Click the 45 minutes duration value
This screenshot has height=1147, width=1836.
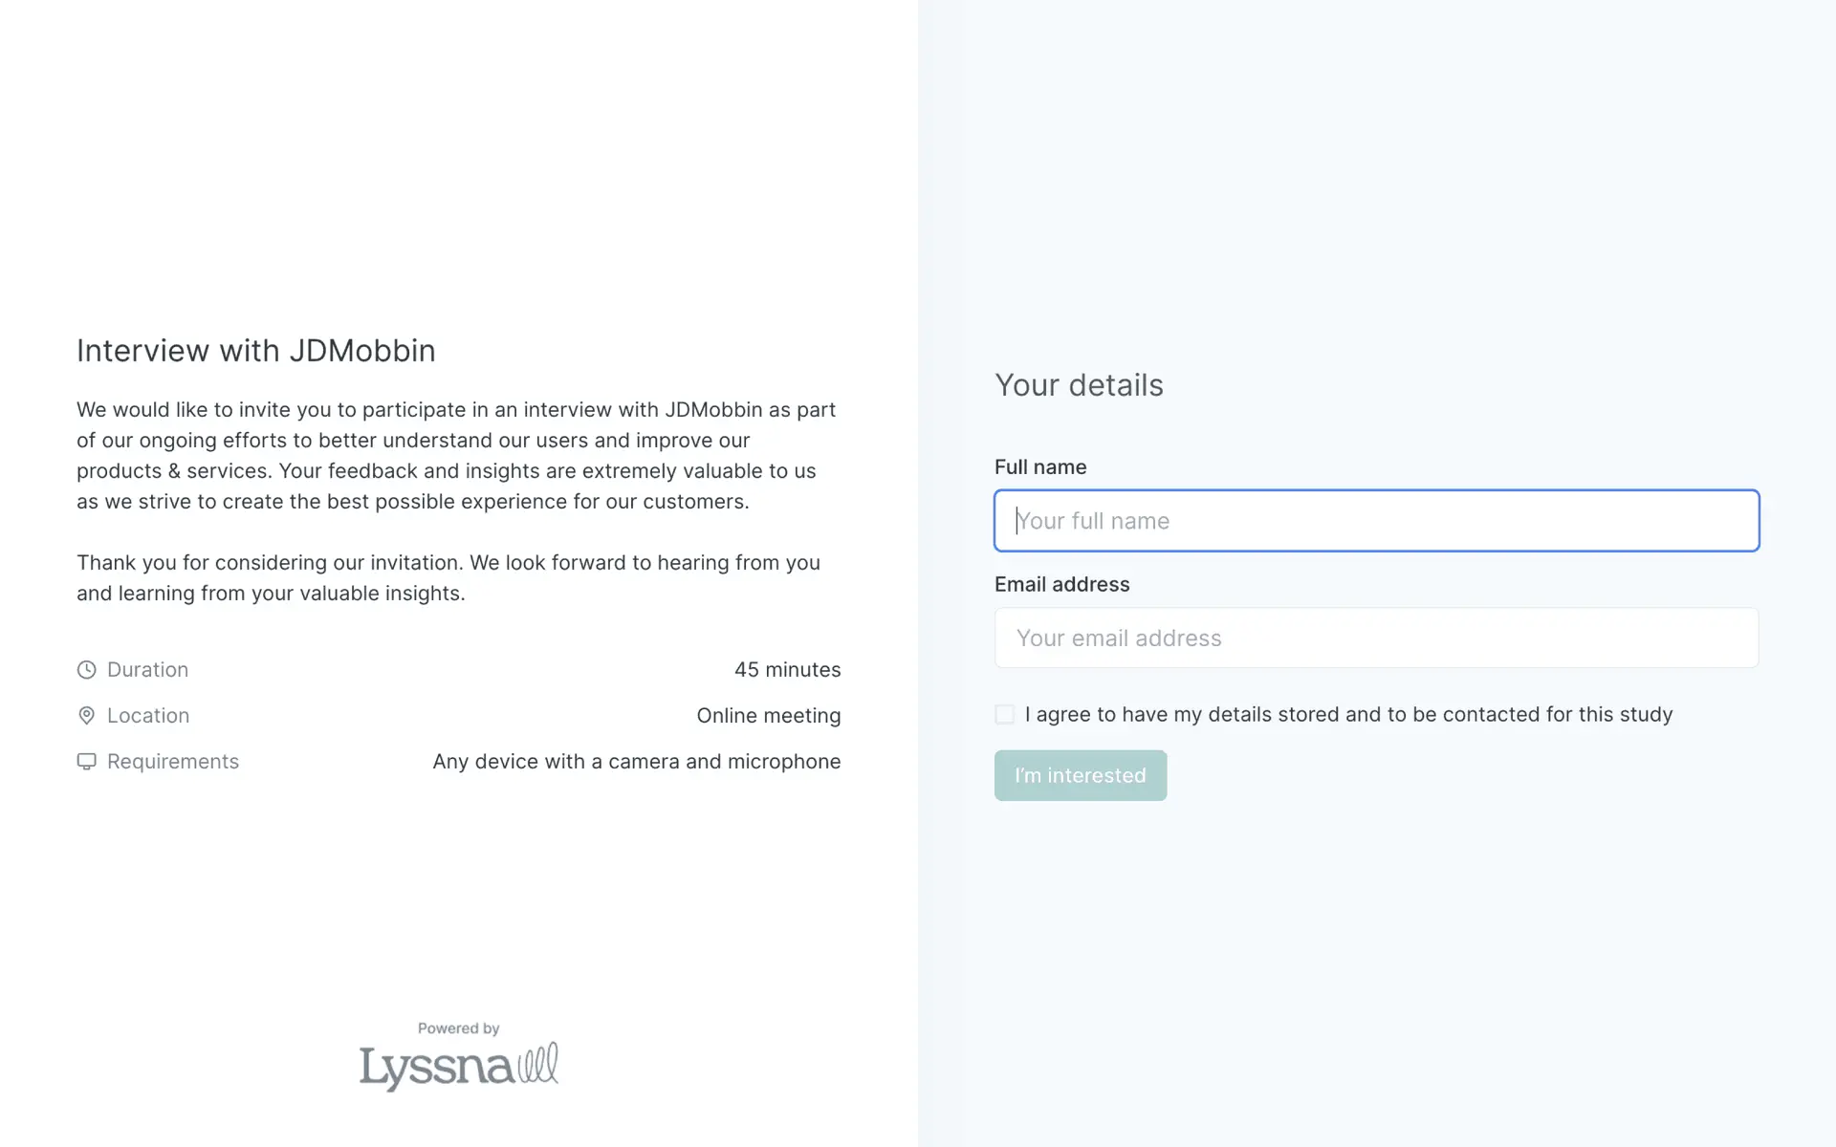tap(787, 670)
